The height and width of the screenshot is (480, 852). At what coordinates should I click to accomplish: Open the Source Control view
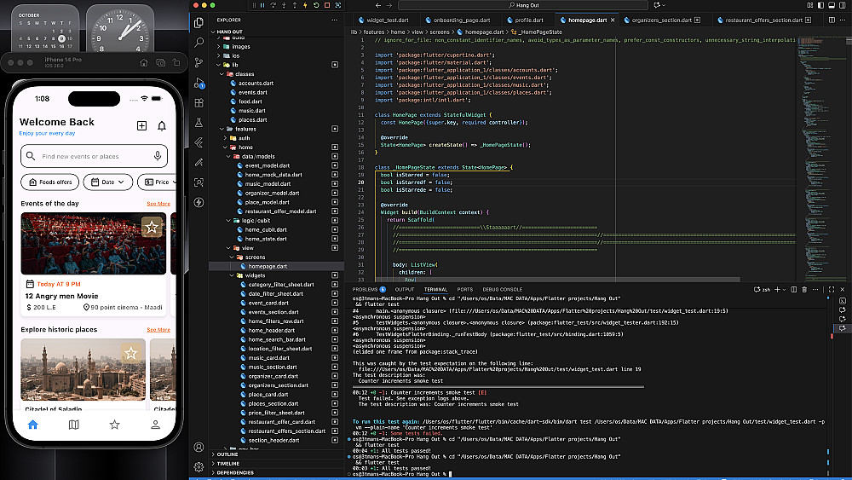[199, 62]
